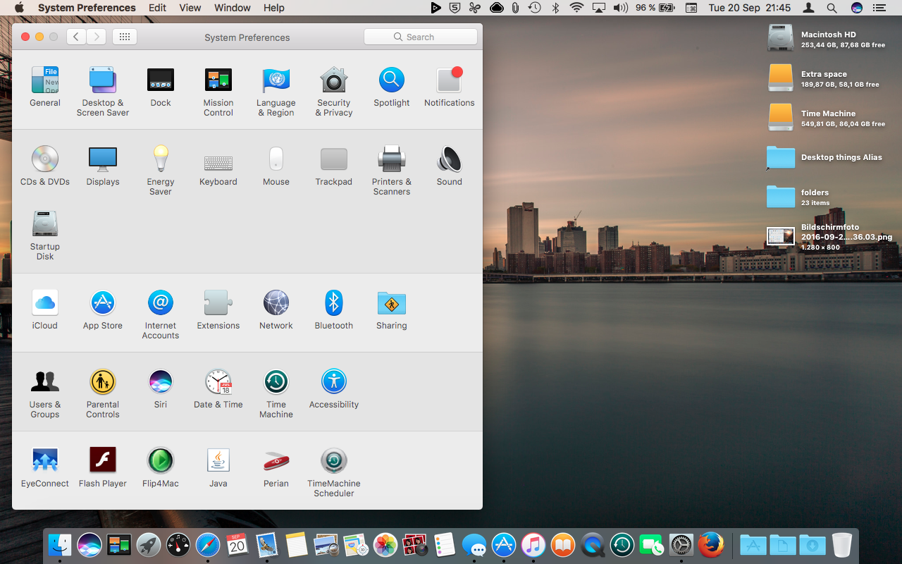
Task: Click the Search field in System Preferences
Action: point(421,37)
